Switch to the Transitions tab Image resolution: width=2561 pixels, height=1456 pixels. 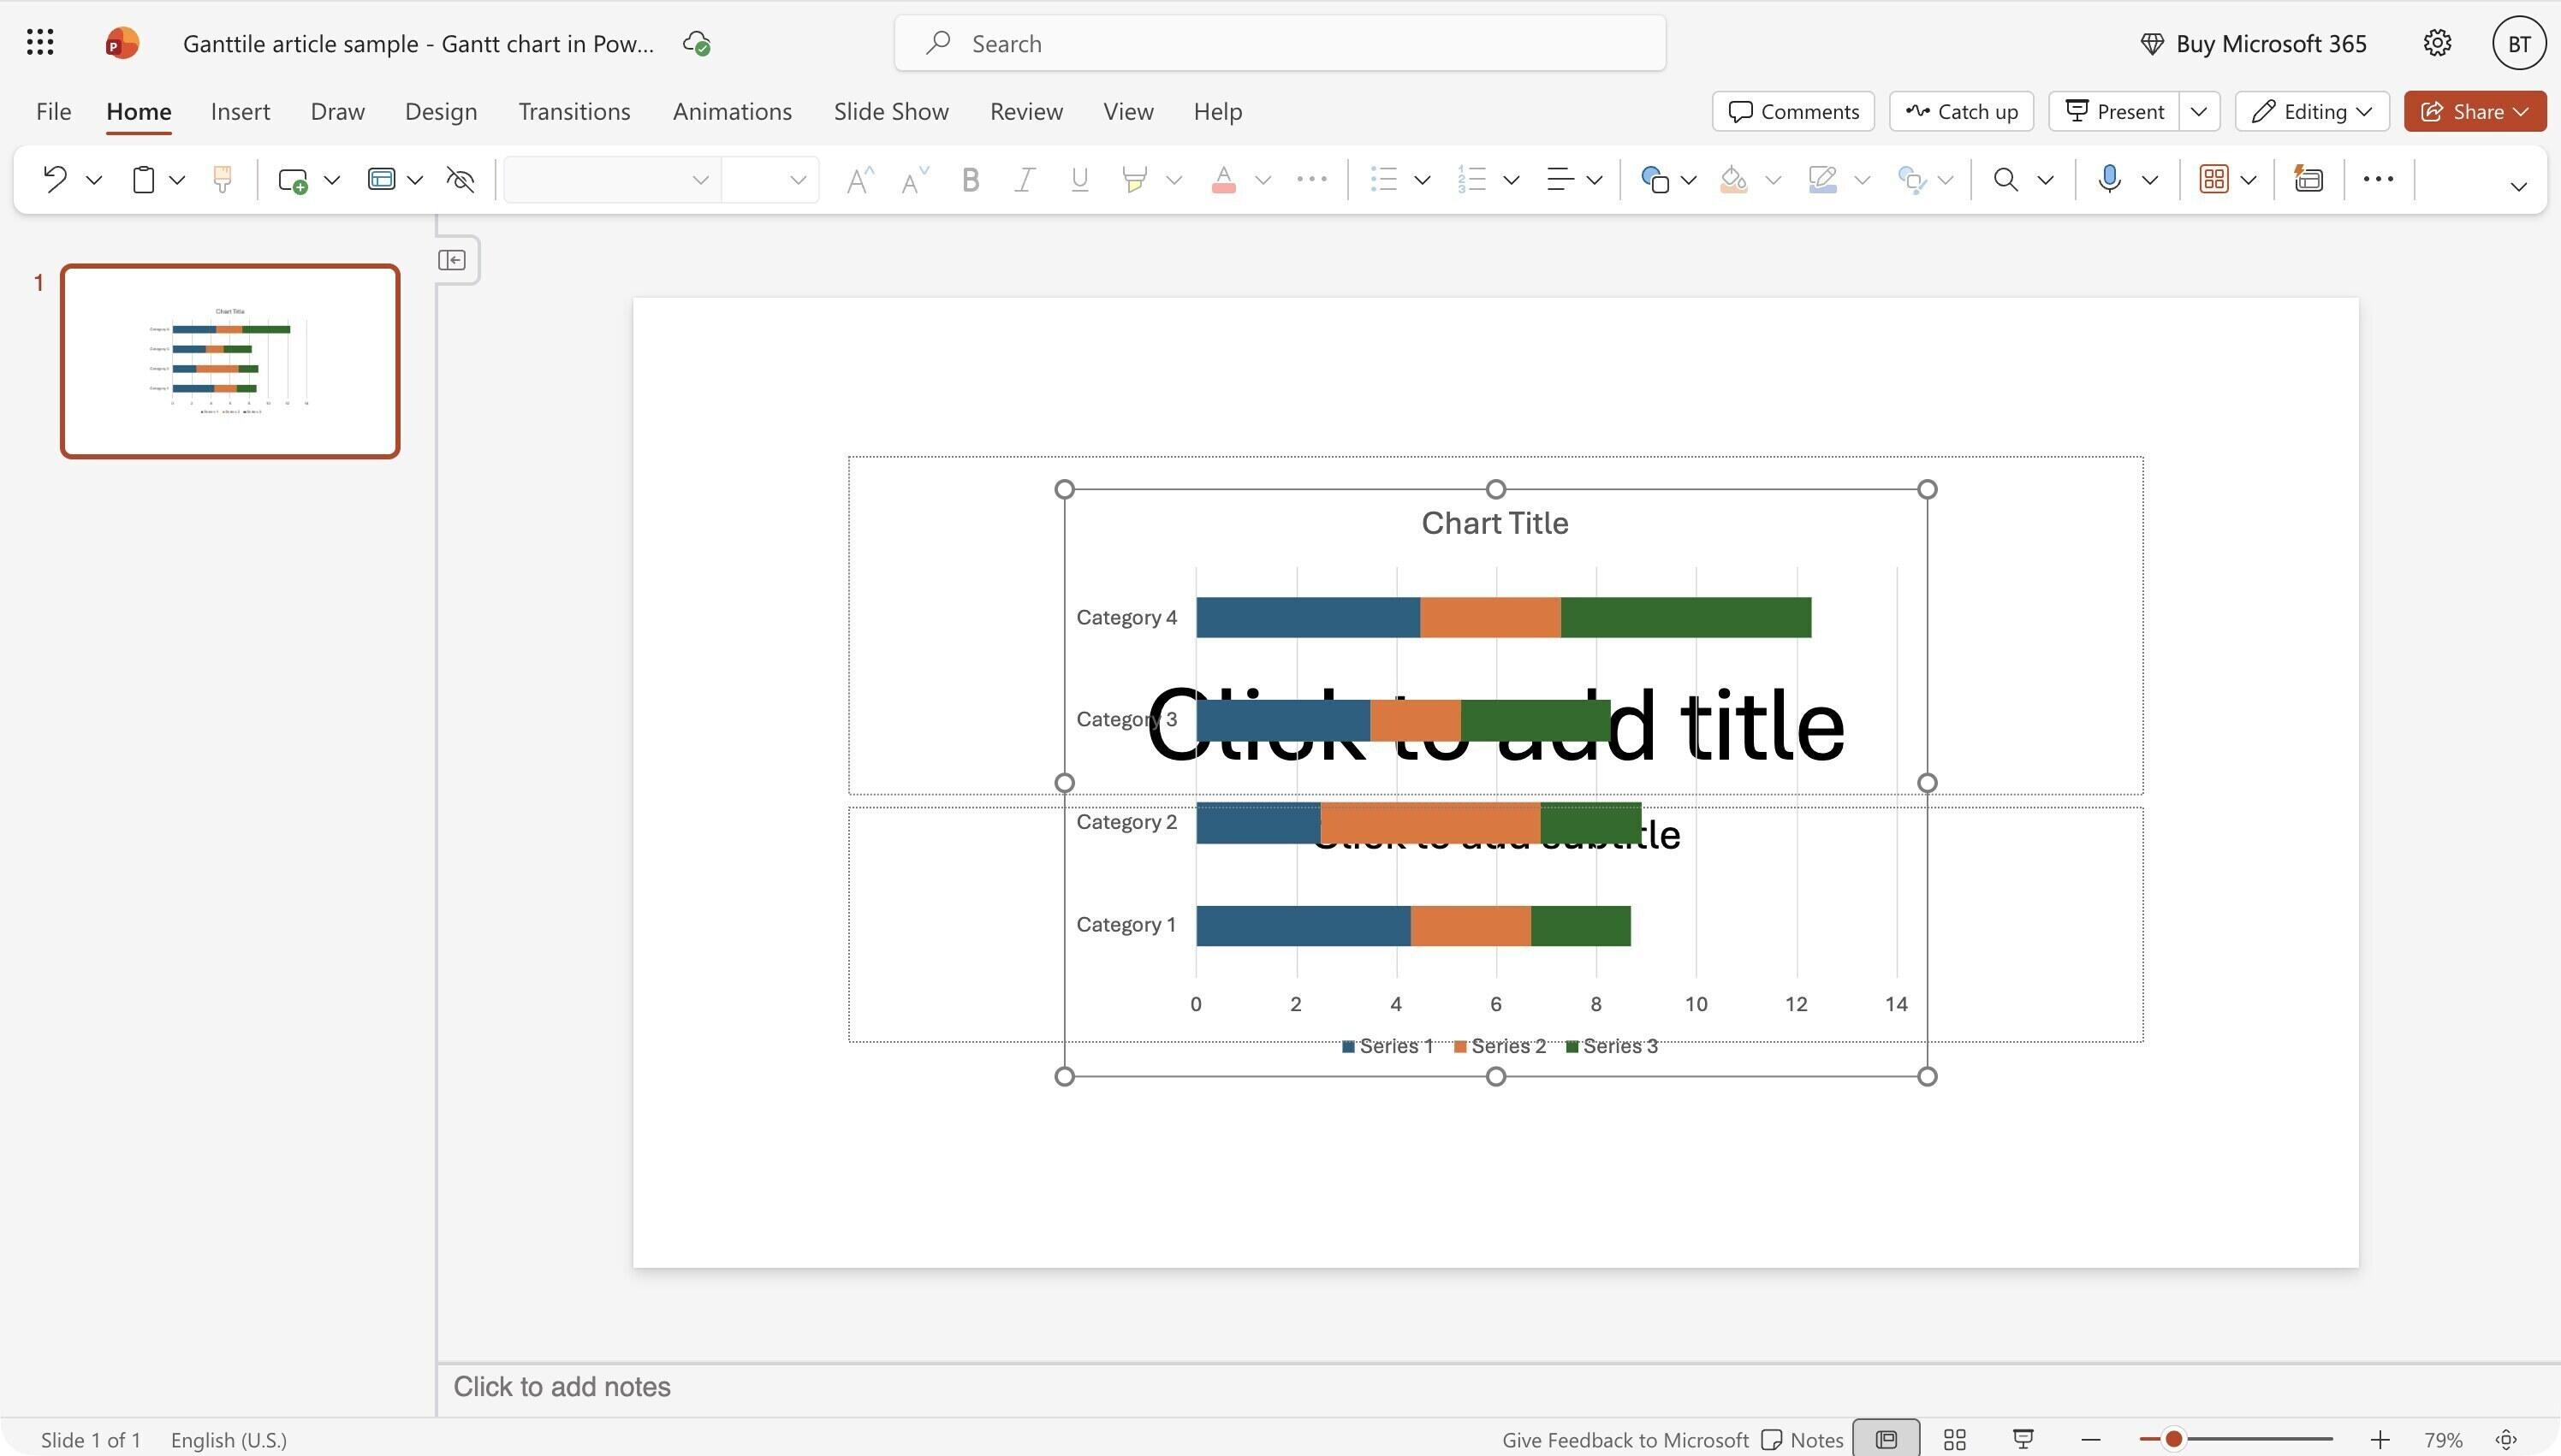click(574, 112)
